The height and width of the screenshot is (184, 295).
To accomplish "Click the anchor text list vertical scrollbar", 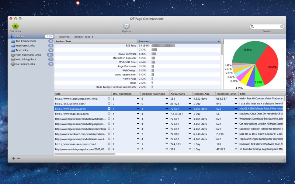I will coord(222,49).
